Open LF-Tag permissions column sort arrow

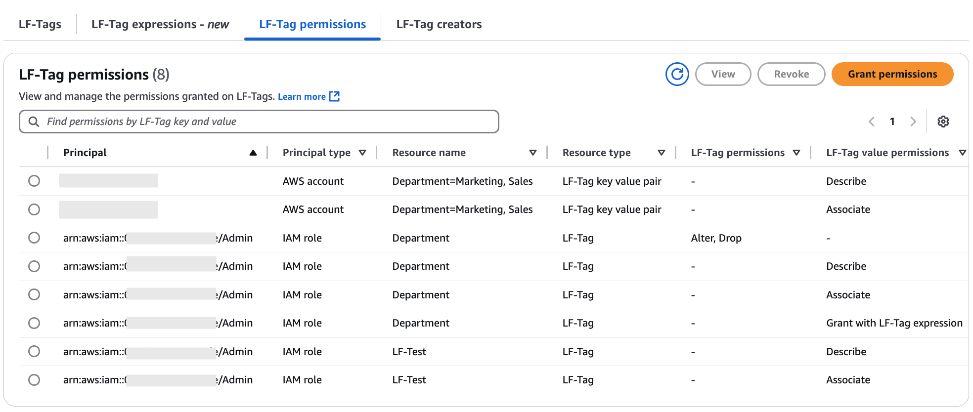point(796,153)
